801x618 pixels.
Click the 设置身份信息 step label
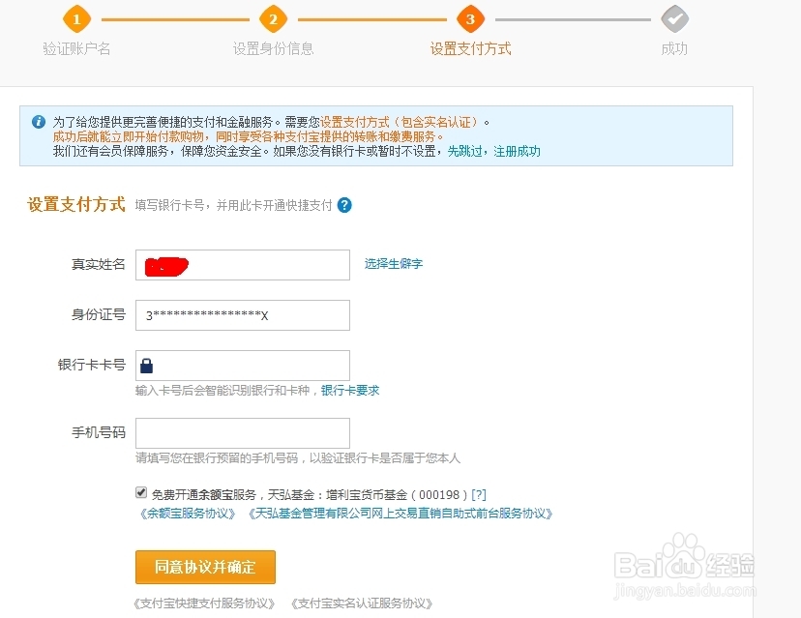coord(274,48)
